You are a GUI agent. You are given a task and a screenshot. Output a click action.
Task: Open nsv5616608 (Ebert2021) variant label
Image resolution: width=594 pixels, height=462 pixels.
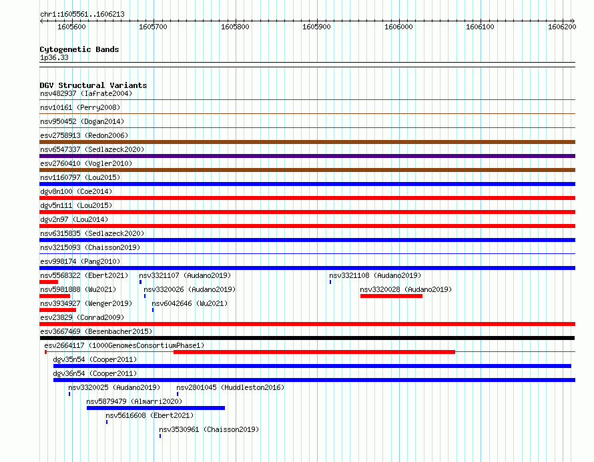(150, 415)
